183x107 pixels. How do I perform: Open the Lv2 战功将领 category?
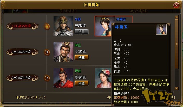22,78
